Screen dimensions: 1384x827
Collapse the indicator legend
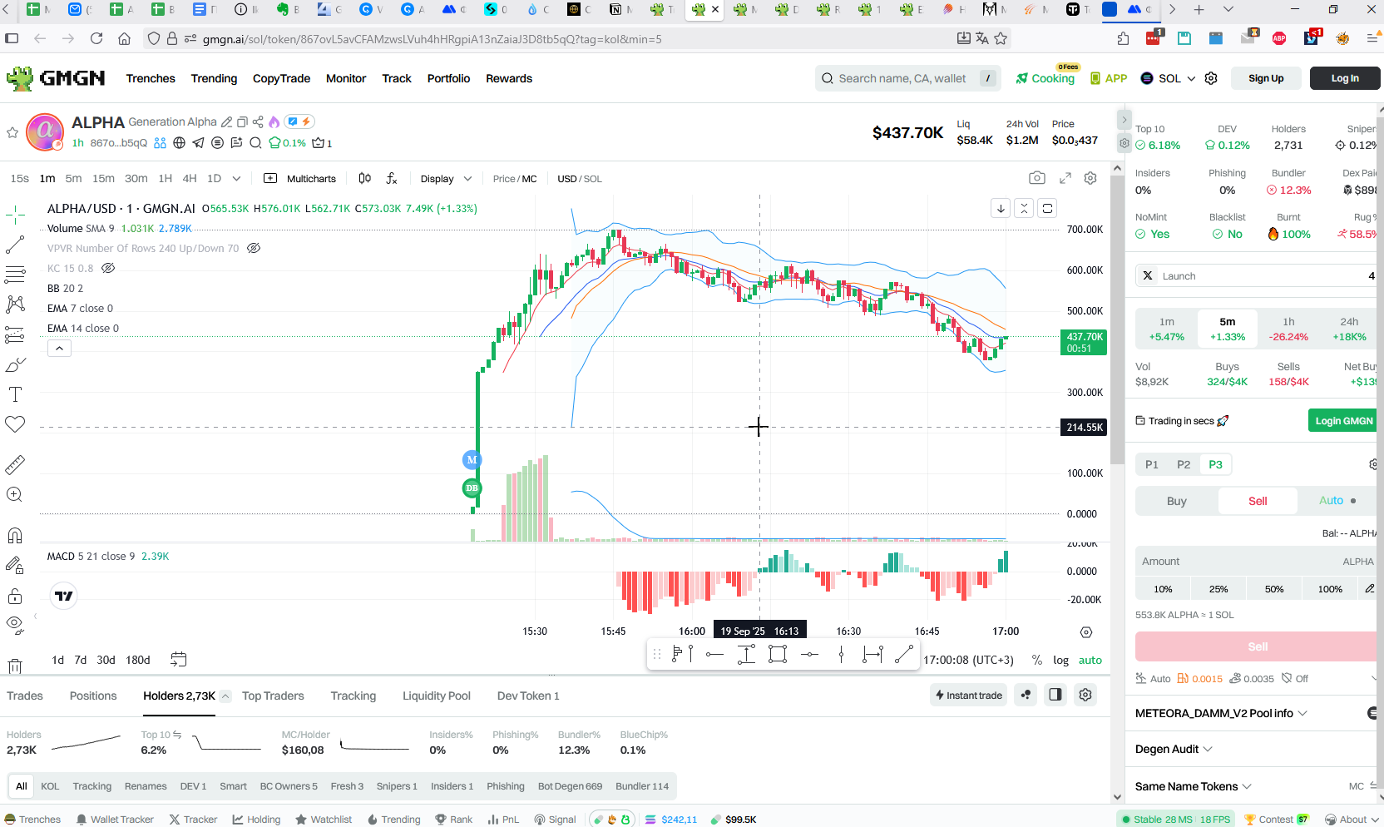coord(59,349)
